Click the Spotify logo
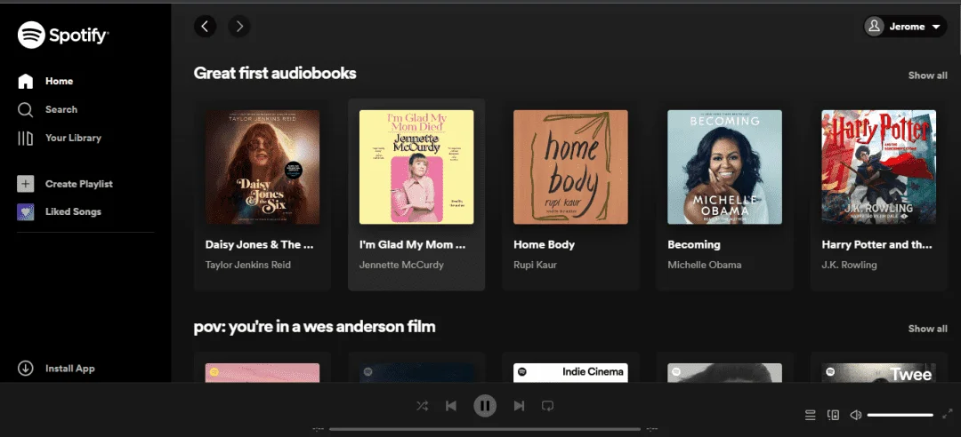 pos(63,35)
